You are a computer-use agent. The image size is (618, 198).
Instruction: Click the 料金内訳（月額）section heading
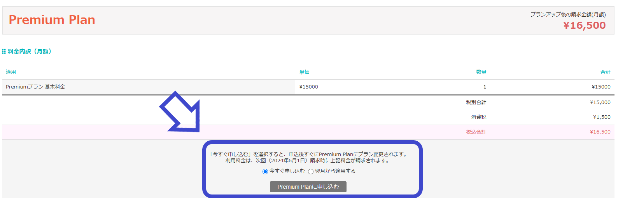pos(30,51)
